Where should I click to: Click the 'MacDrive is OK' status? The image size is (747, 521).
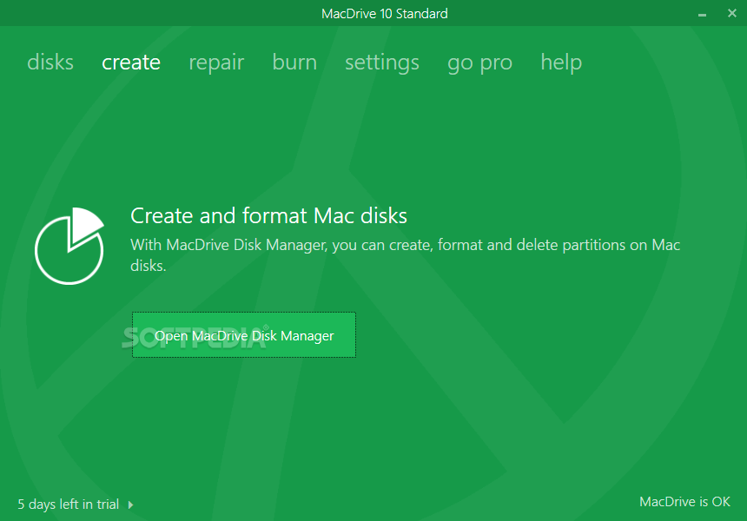[684, 502]
